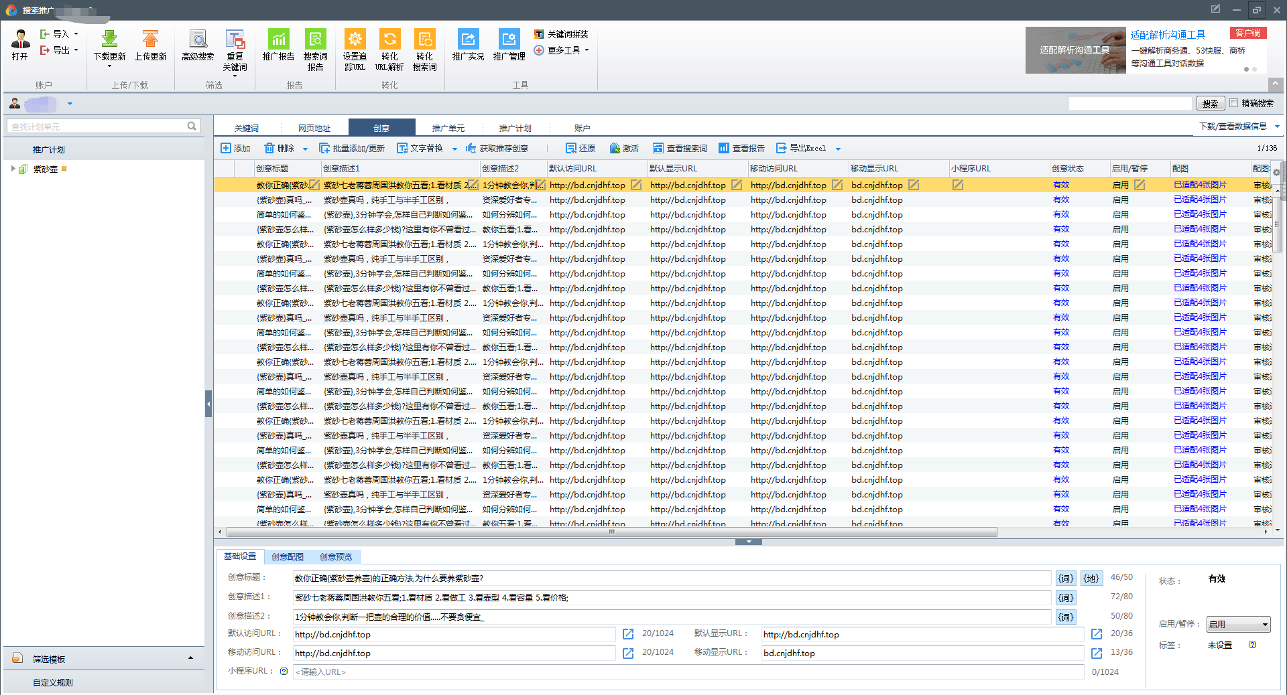The image size is (1287, 695).
Task: Click the 搜索词报告 icon
Action: click(x=315, y=40)
